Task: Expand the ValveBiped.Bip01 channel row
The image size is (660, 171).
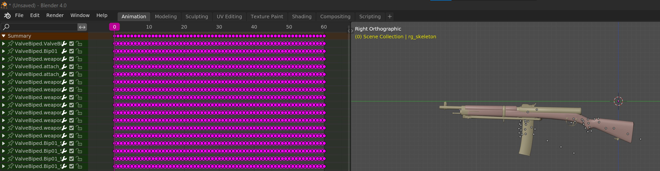Action: 4,51
